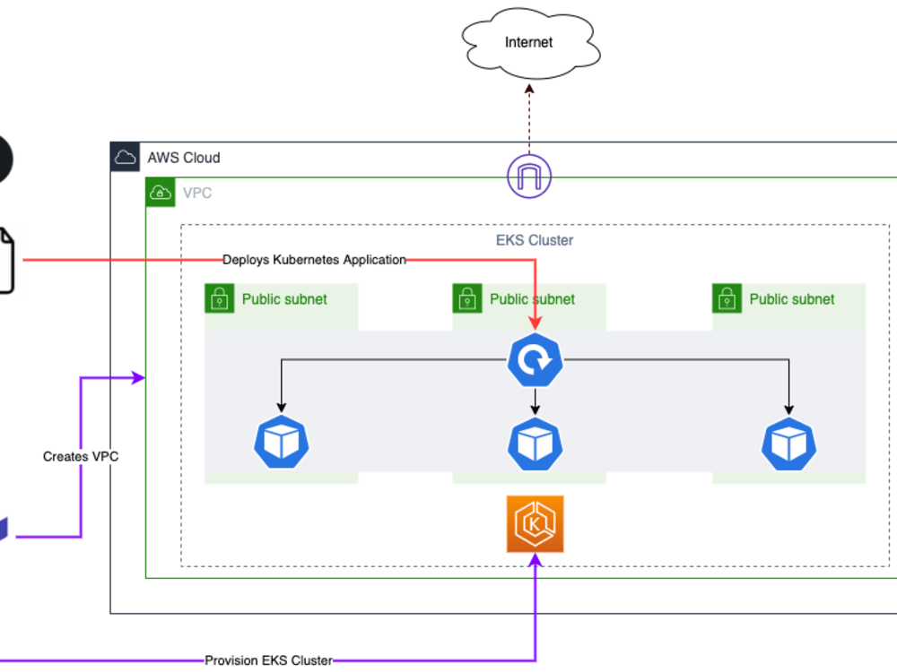Select the EKS Cluster title text
Viewport: 897px width, 672px height.
click(x=535, y=240)
